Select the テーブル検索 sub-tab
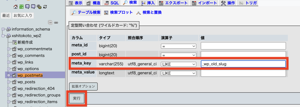Image resolution: width=300 pixels, height=107 pixels. 86,12
